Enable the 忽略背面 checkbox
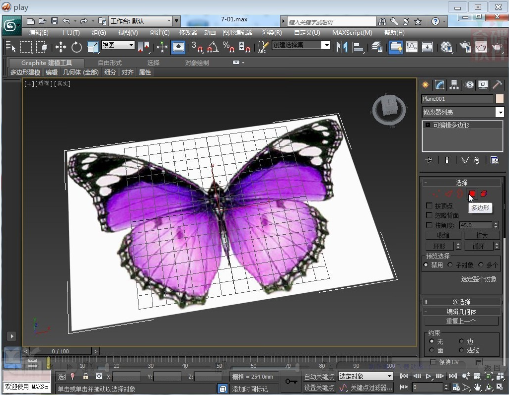Screen dimensions: 509x395 [430, 215]
